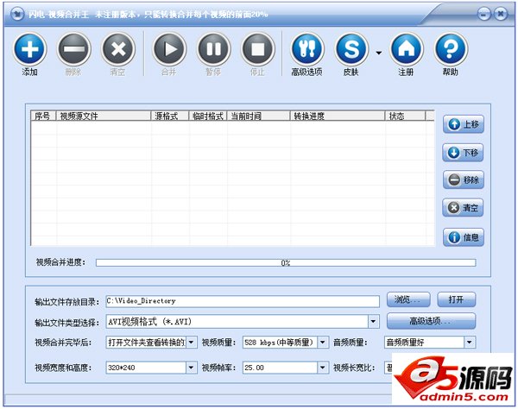Show file info with 信息 button
518x409 pixels.
pos(463,237)
